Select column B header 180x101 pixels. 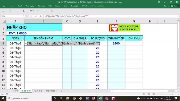point(43,21)
